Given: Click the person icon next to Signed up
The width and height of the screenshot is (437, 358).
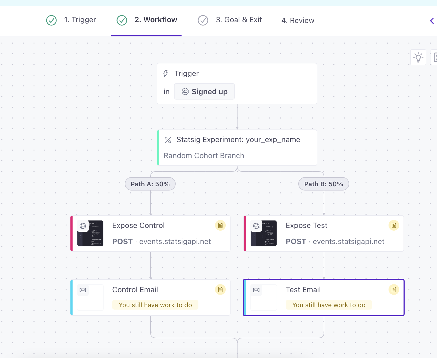Looking at the screenshot, I should point(186,91).
